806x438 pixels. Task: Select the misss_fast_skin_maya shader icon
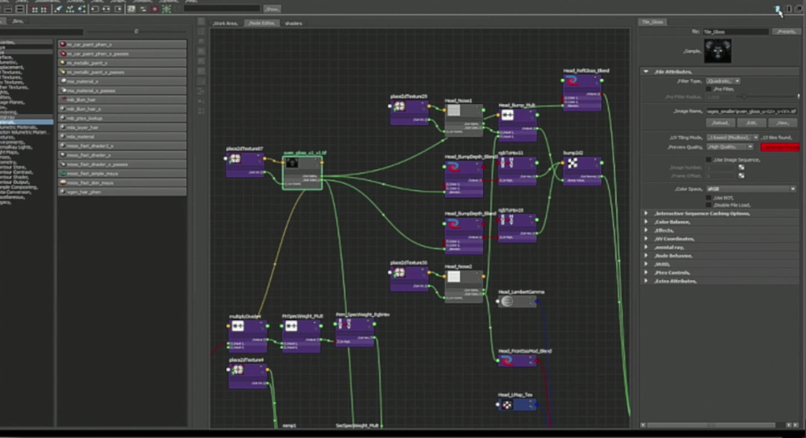[63, 182]
